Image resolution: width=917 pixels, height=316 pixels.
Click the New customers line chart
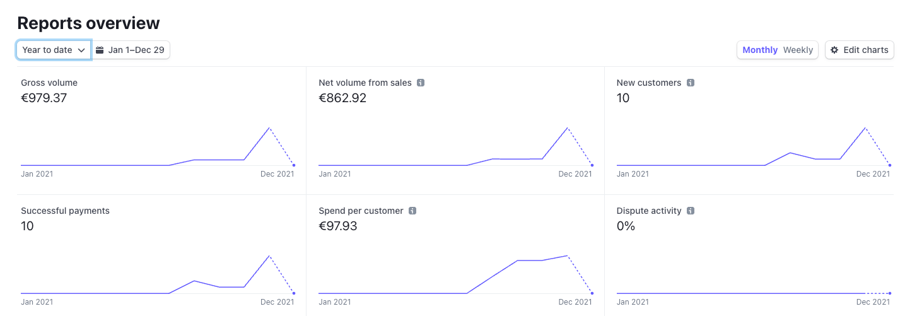tap(753, 146)
